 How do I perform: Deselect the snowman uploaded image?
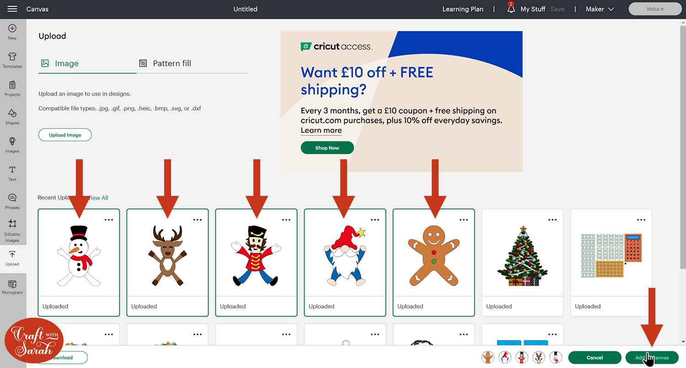coord(79,262)
